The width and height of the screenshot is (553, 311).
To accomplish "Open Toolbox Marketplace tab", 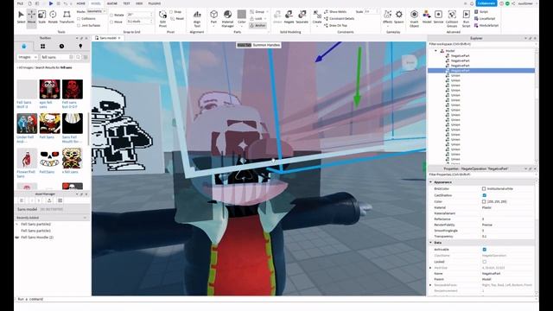I will pos(24,46).
